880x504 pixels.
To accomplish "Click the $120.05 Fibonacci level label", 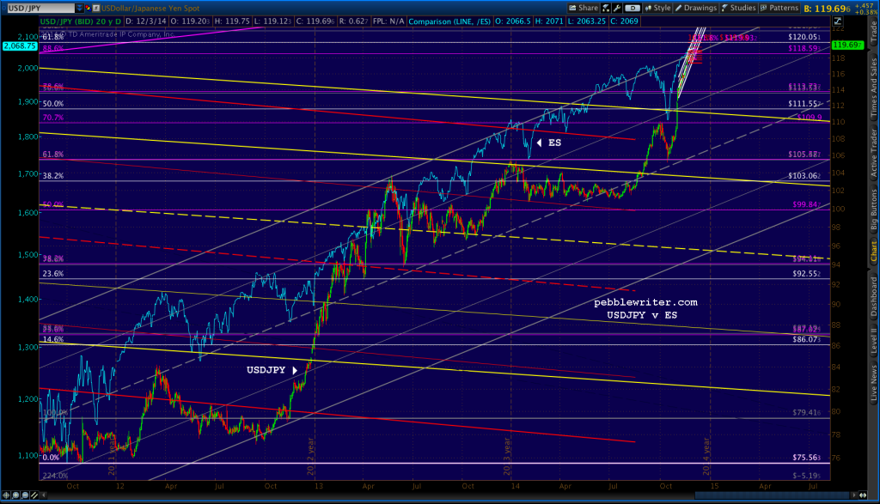I will 804,37.
